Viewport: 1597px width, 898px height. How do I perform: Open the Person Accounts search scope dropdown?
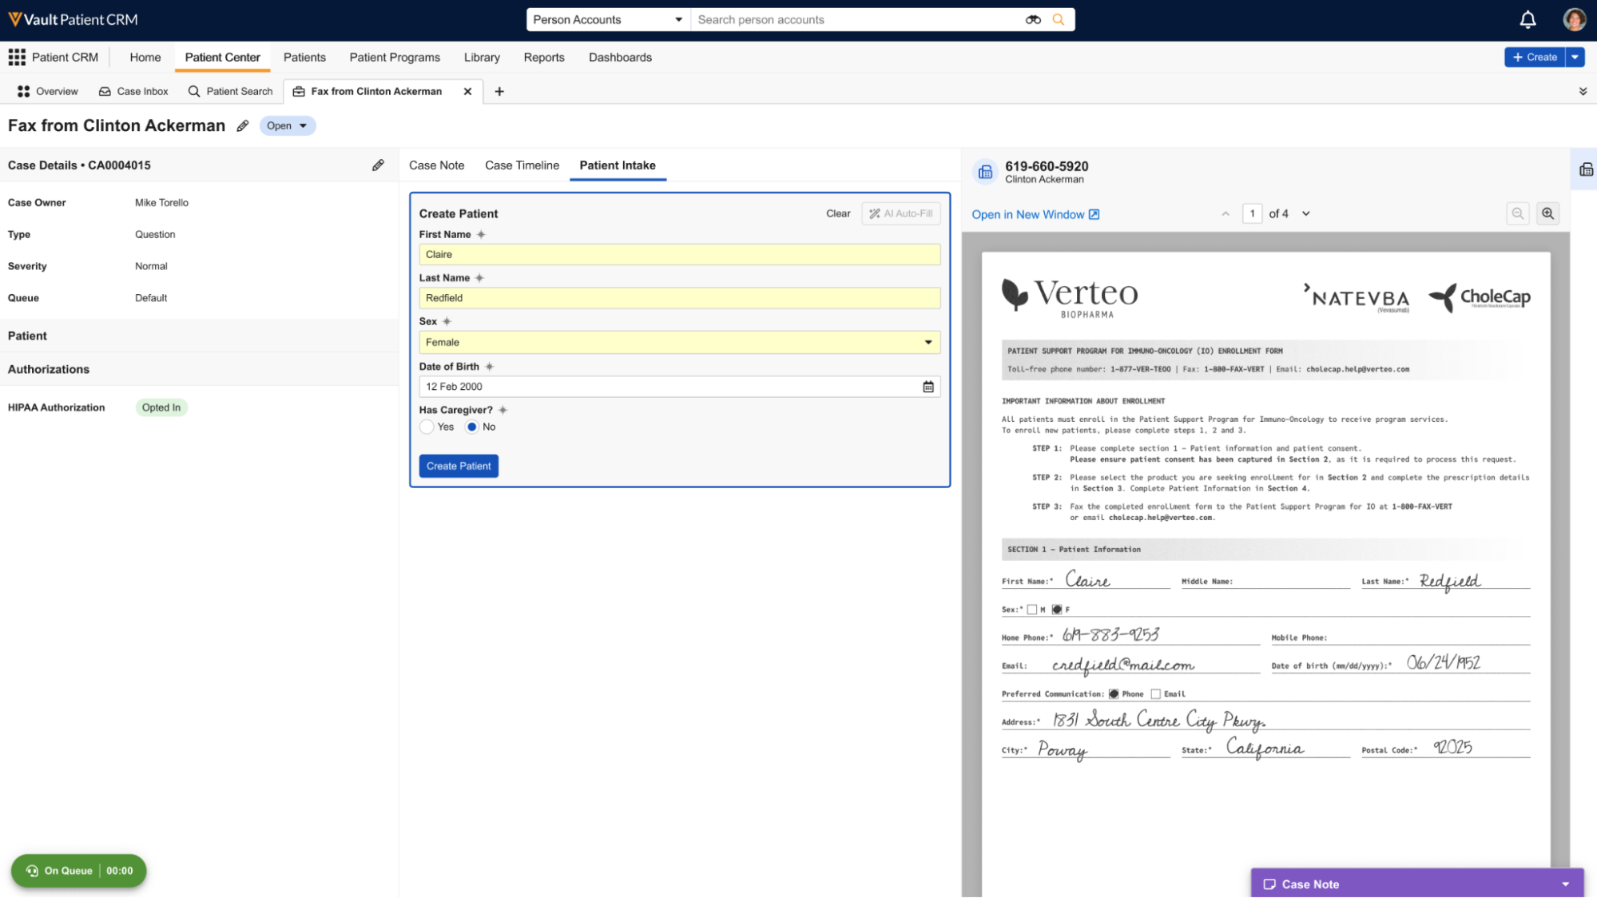(x=607, y=20)
